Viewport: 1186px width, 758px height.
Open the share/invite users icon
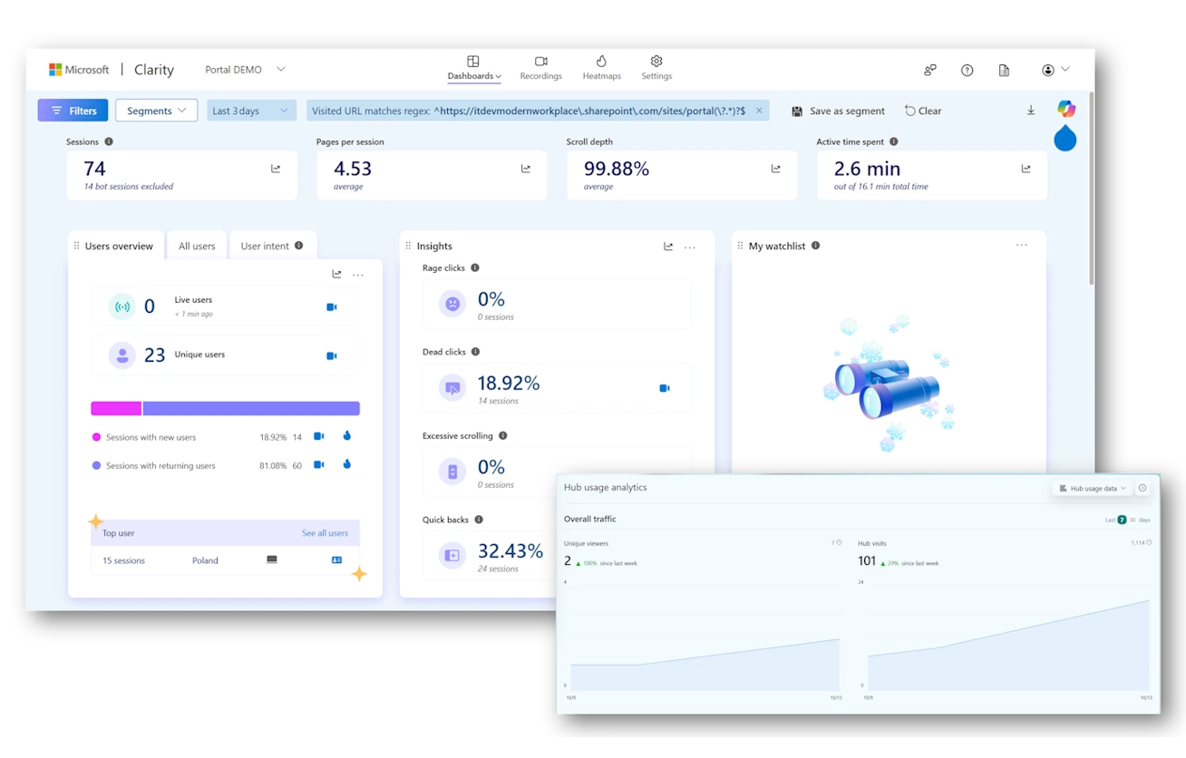pyautogui.click(x=929, y=70)
